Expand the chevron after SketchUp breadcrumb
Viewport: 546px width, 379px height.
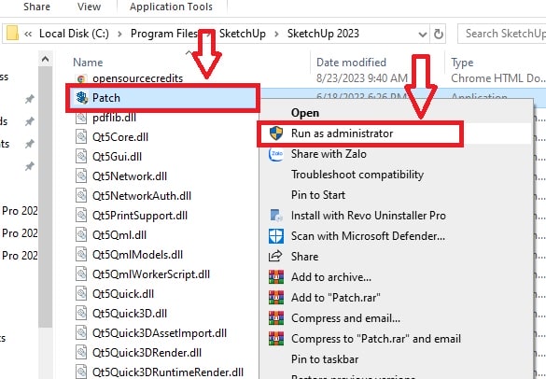276,35
